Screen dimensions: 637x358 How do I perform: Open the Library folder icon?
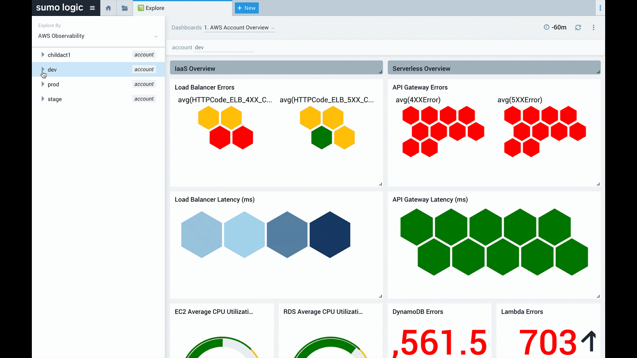click(124, 8)
